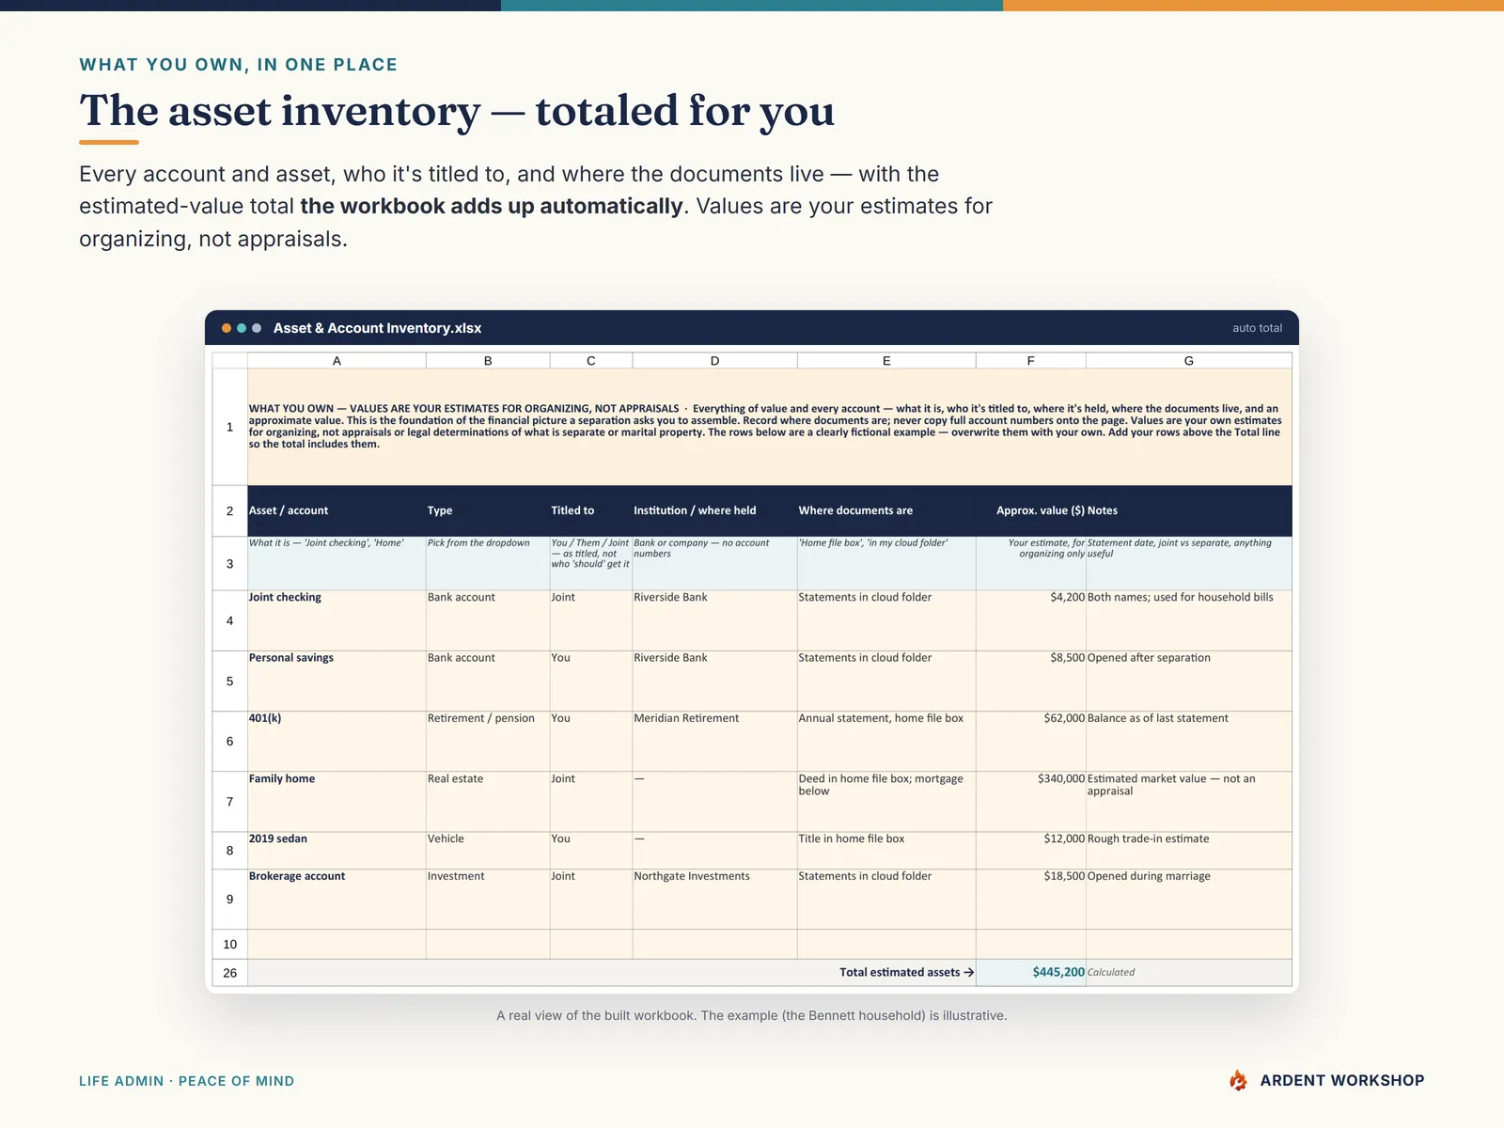This screenshot has width=1504, height=1128.
Task: Select column C header
Action: tap(591, 361)
